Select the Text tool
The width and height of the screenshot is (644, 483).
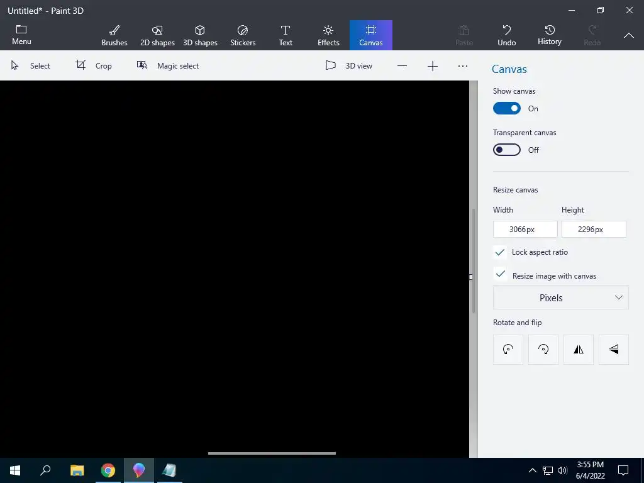click(x=286, y=35)
